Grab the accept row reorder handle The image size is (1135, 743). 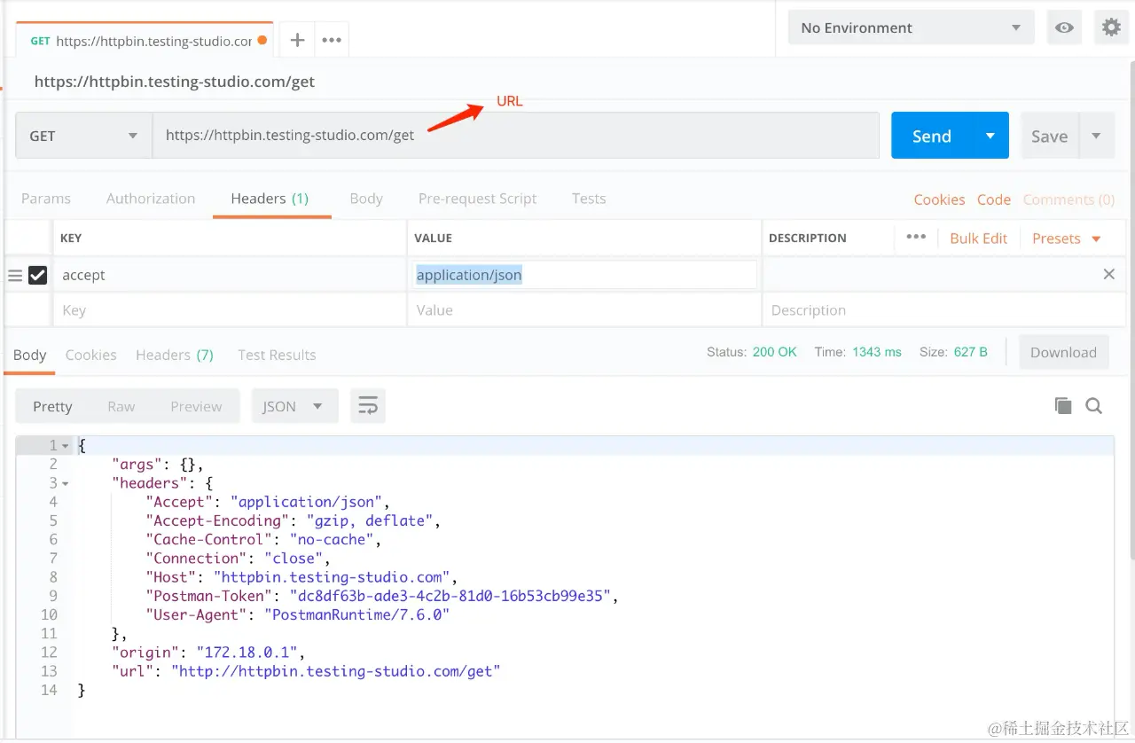click(x=14, y=275)
